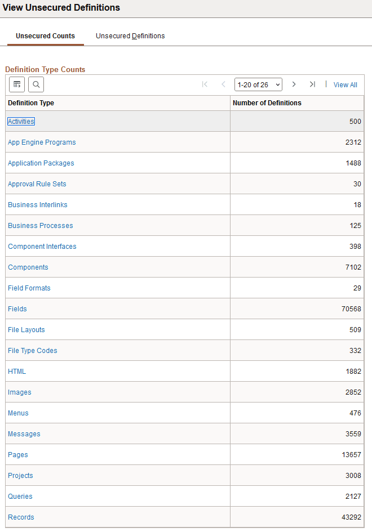Viewport: 372px width, 532px height.
Task: Open the row range dropdown showing 1-20 of 26
Action: (x=258, y=84)
